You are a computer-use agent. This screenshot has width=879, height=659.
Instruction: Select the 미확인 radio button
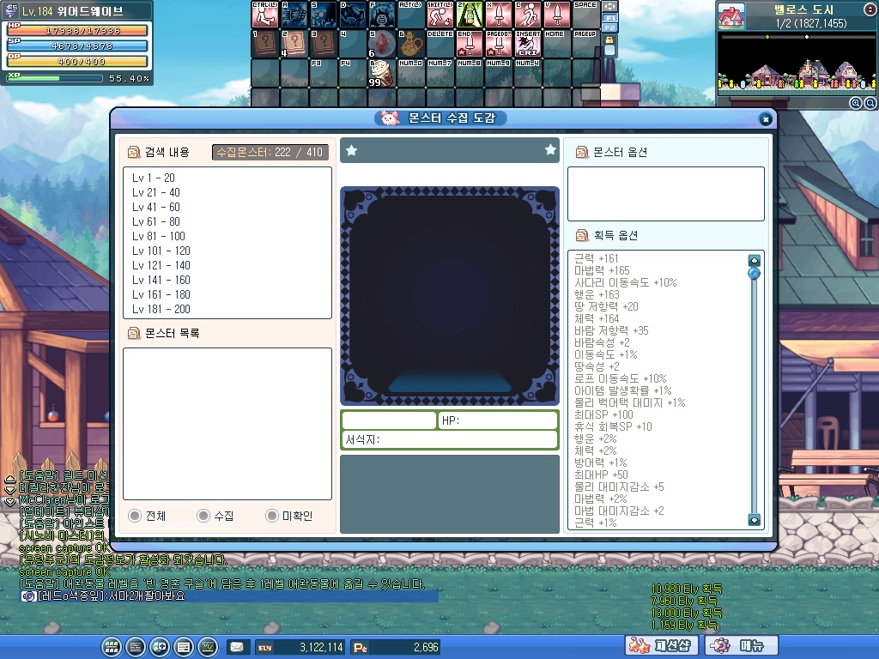271,516
